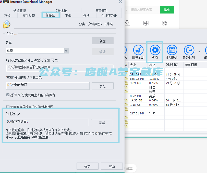This screenshot has height=173, width=207.
Task: Switch to the 下载 tab
Action: [x=68, y=16]
